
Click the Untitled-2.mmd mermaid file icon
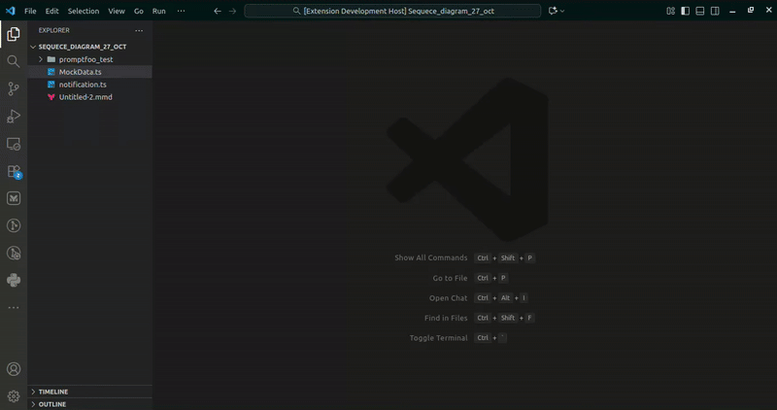tap(51, 97)
